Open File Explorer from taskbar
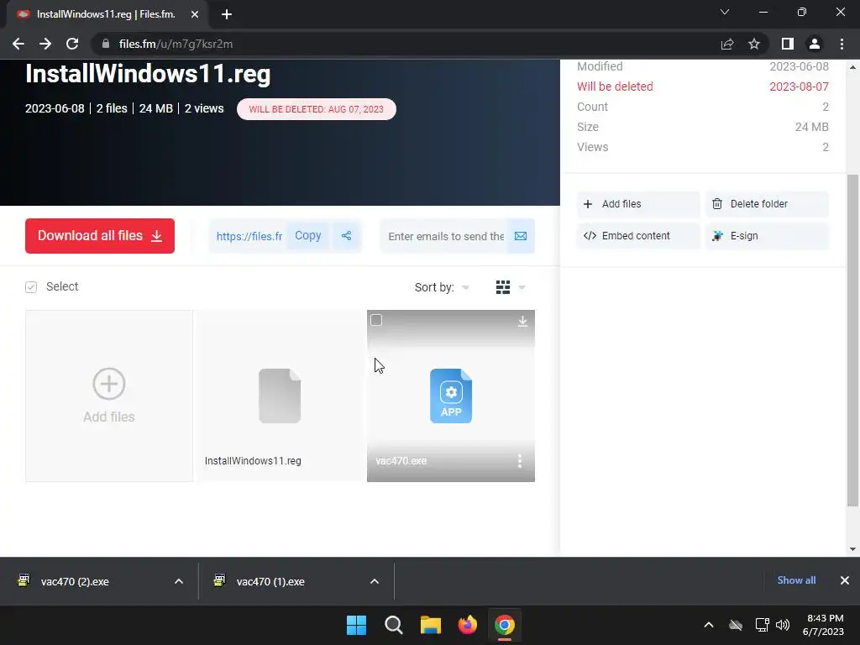 click(x=431, y=625)
